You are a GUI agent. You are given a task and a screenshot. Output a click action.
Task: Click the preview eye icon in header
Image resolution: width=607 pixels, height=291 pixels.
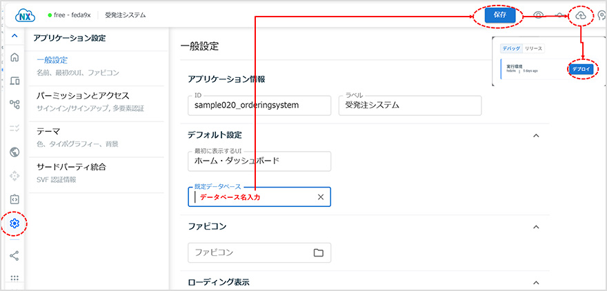pyautogui.click(x=538, y=15)
